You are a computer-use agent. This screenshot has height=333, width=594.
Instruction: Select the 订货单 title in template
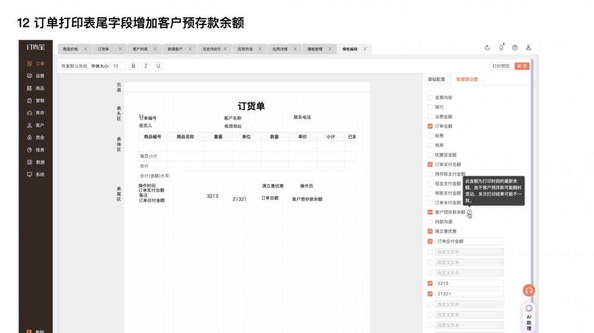pos(251,106)
